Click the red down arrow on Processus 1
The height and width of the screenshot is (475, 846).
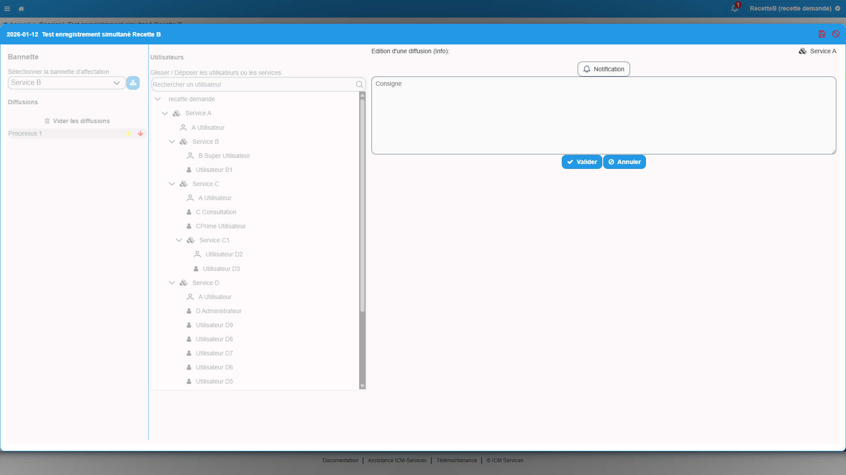point(141,134)
